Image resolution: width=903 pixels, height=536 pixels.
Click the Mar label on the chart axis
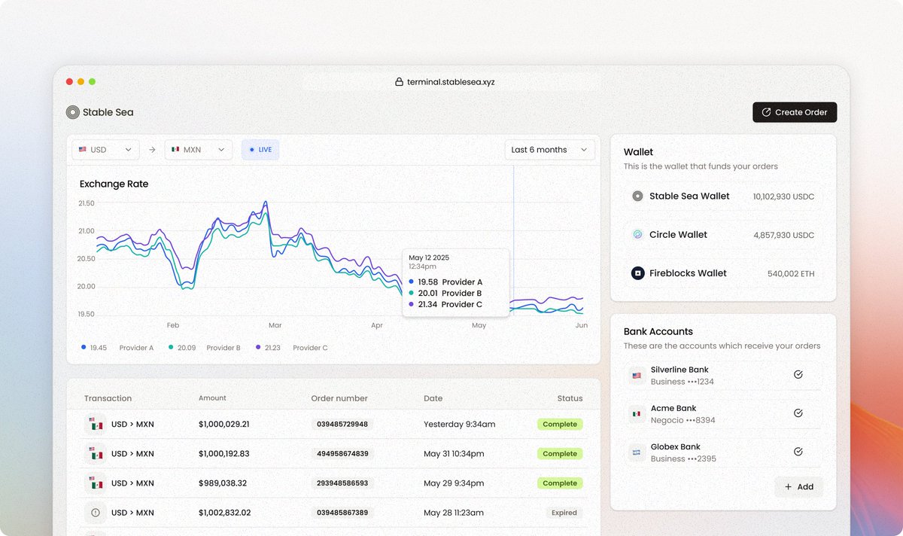[x=275, y=325]
